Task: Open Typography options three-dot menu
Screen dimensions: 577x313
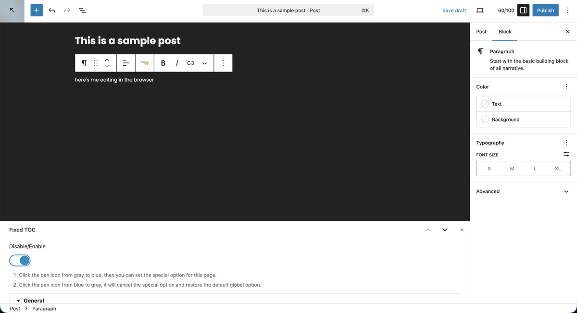Action: point(565,143)
